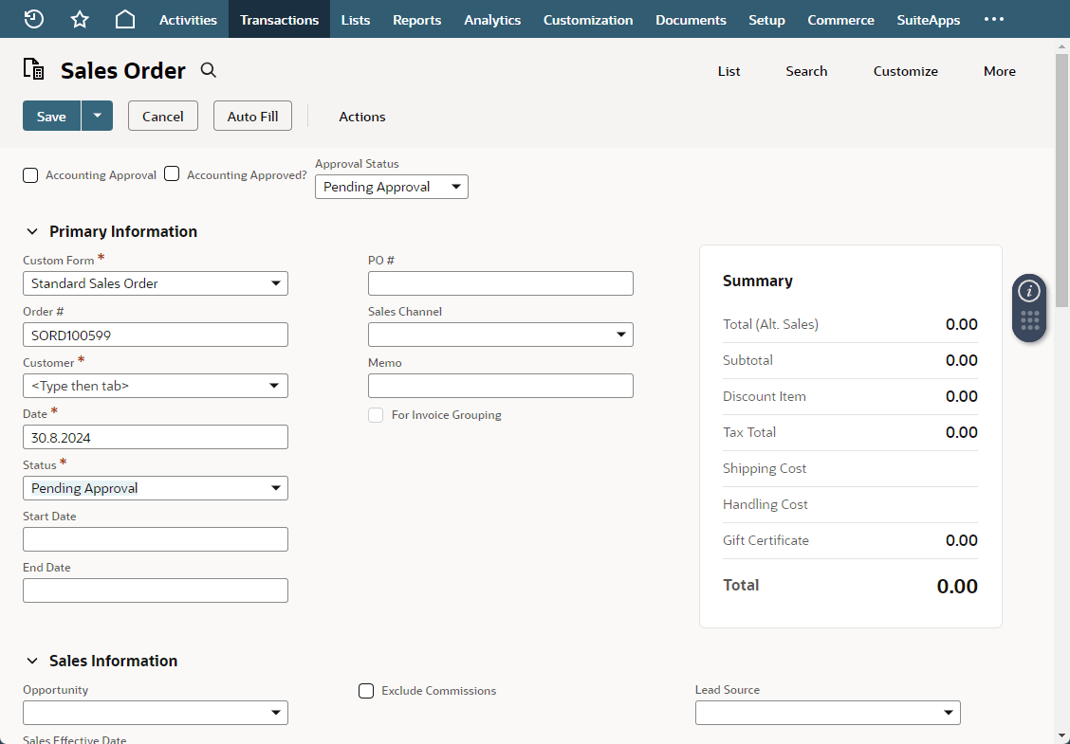Click the grip dots on the feedback widget
The width and height of the screenshot is (1070, 744).
click(1029, 322)
